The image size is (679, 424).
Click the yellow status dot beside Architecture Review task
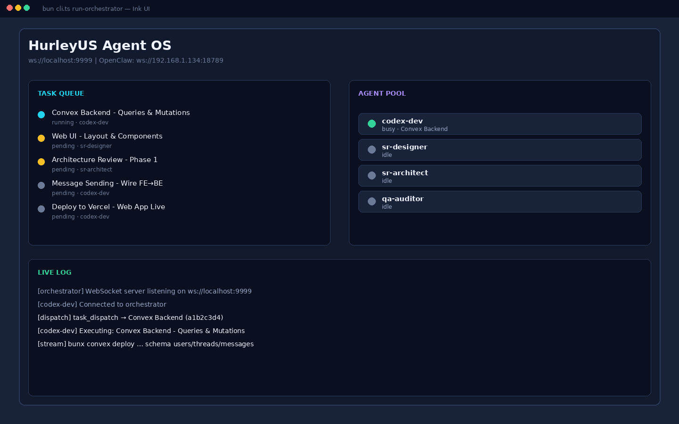(41, 162)
